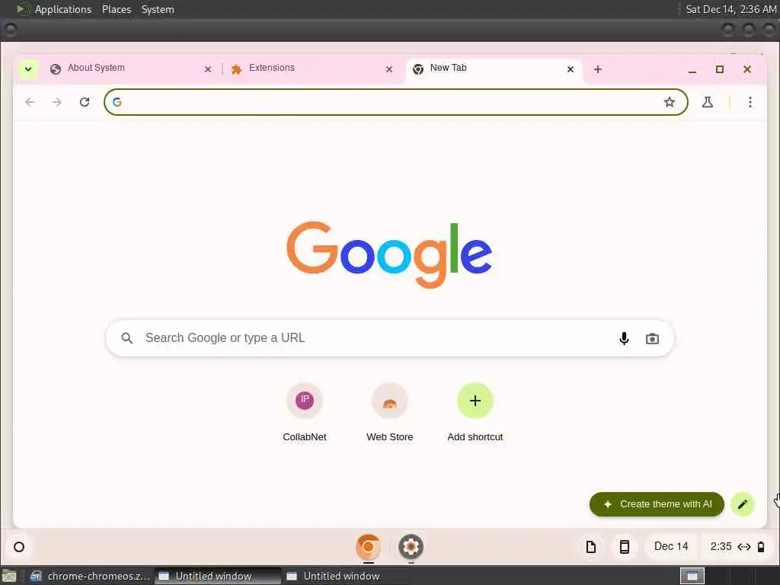780x585 pixels.
Task: Close the Extensions tab
Action: (x=389, y=69)
